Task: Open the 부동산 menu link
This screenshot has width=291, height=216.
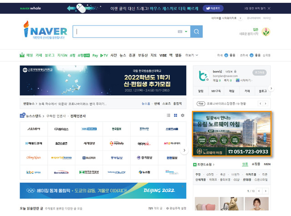Action: tap(143, 55)
